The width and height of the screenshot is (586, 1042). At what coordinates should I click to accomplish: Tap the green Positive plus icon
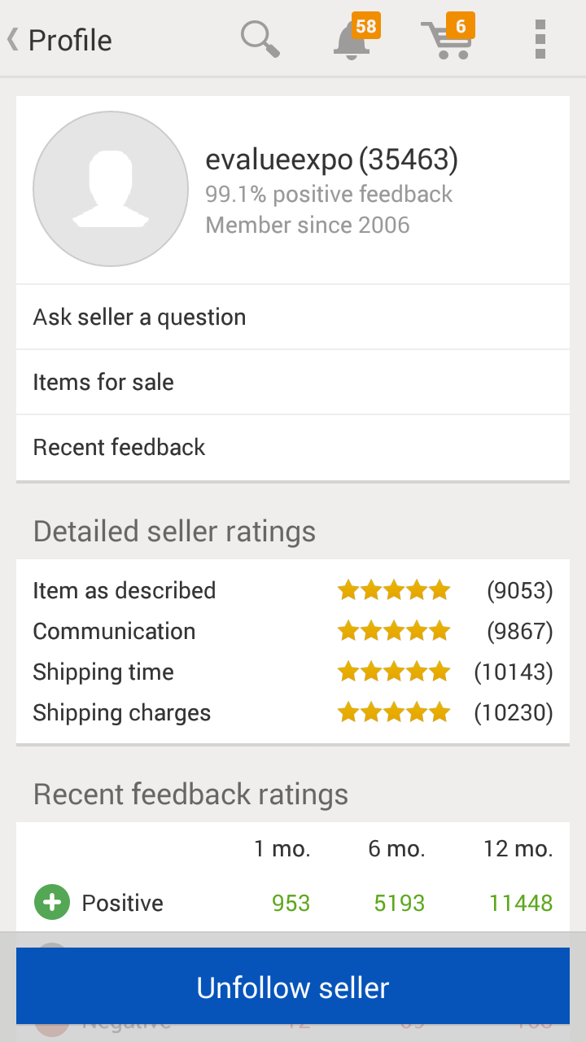click(52, 903)
